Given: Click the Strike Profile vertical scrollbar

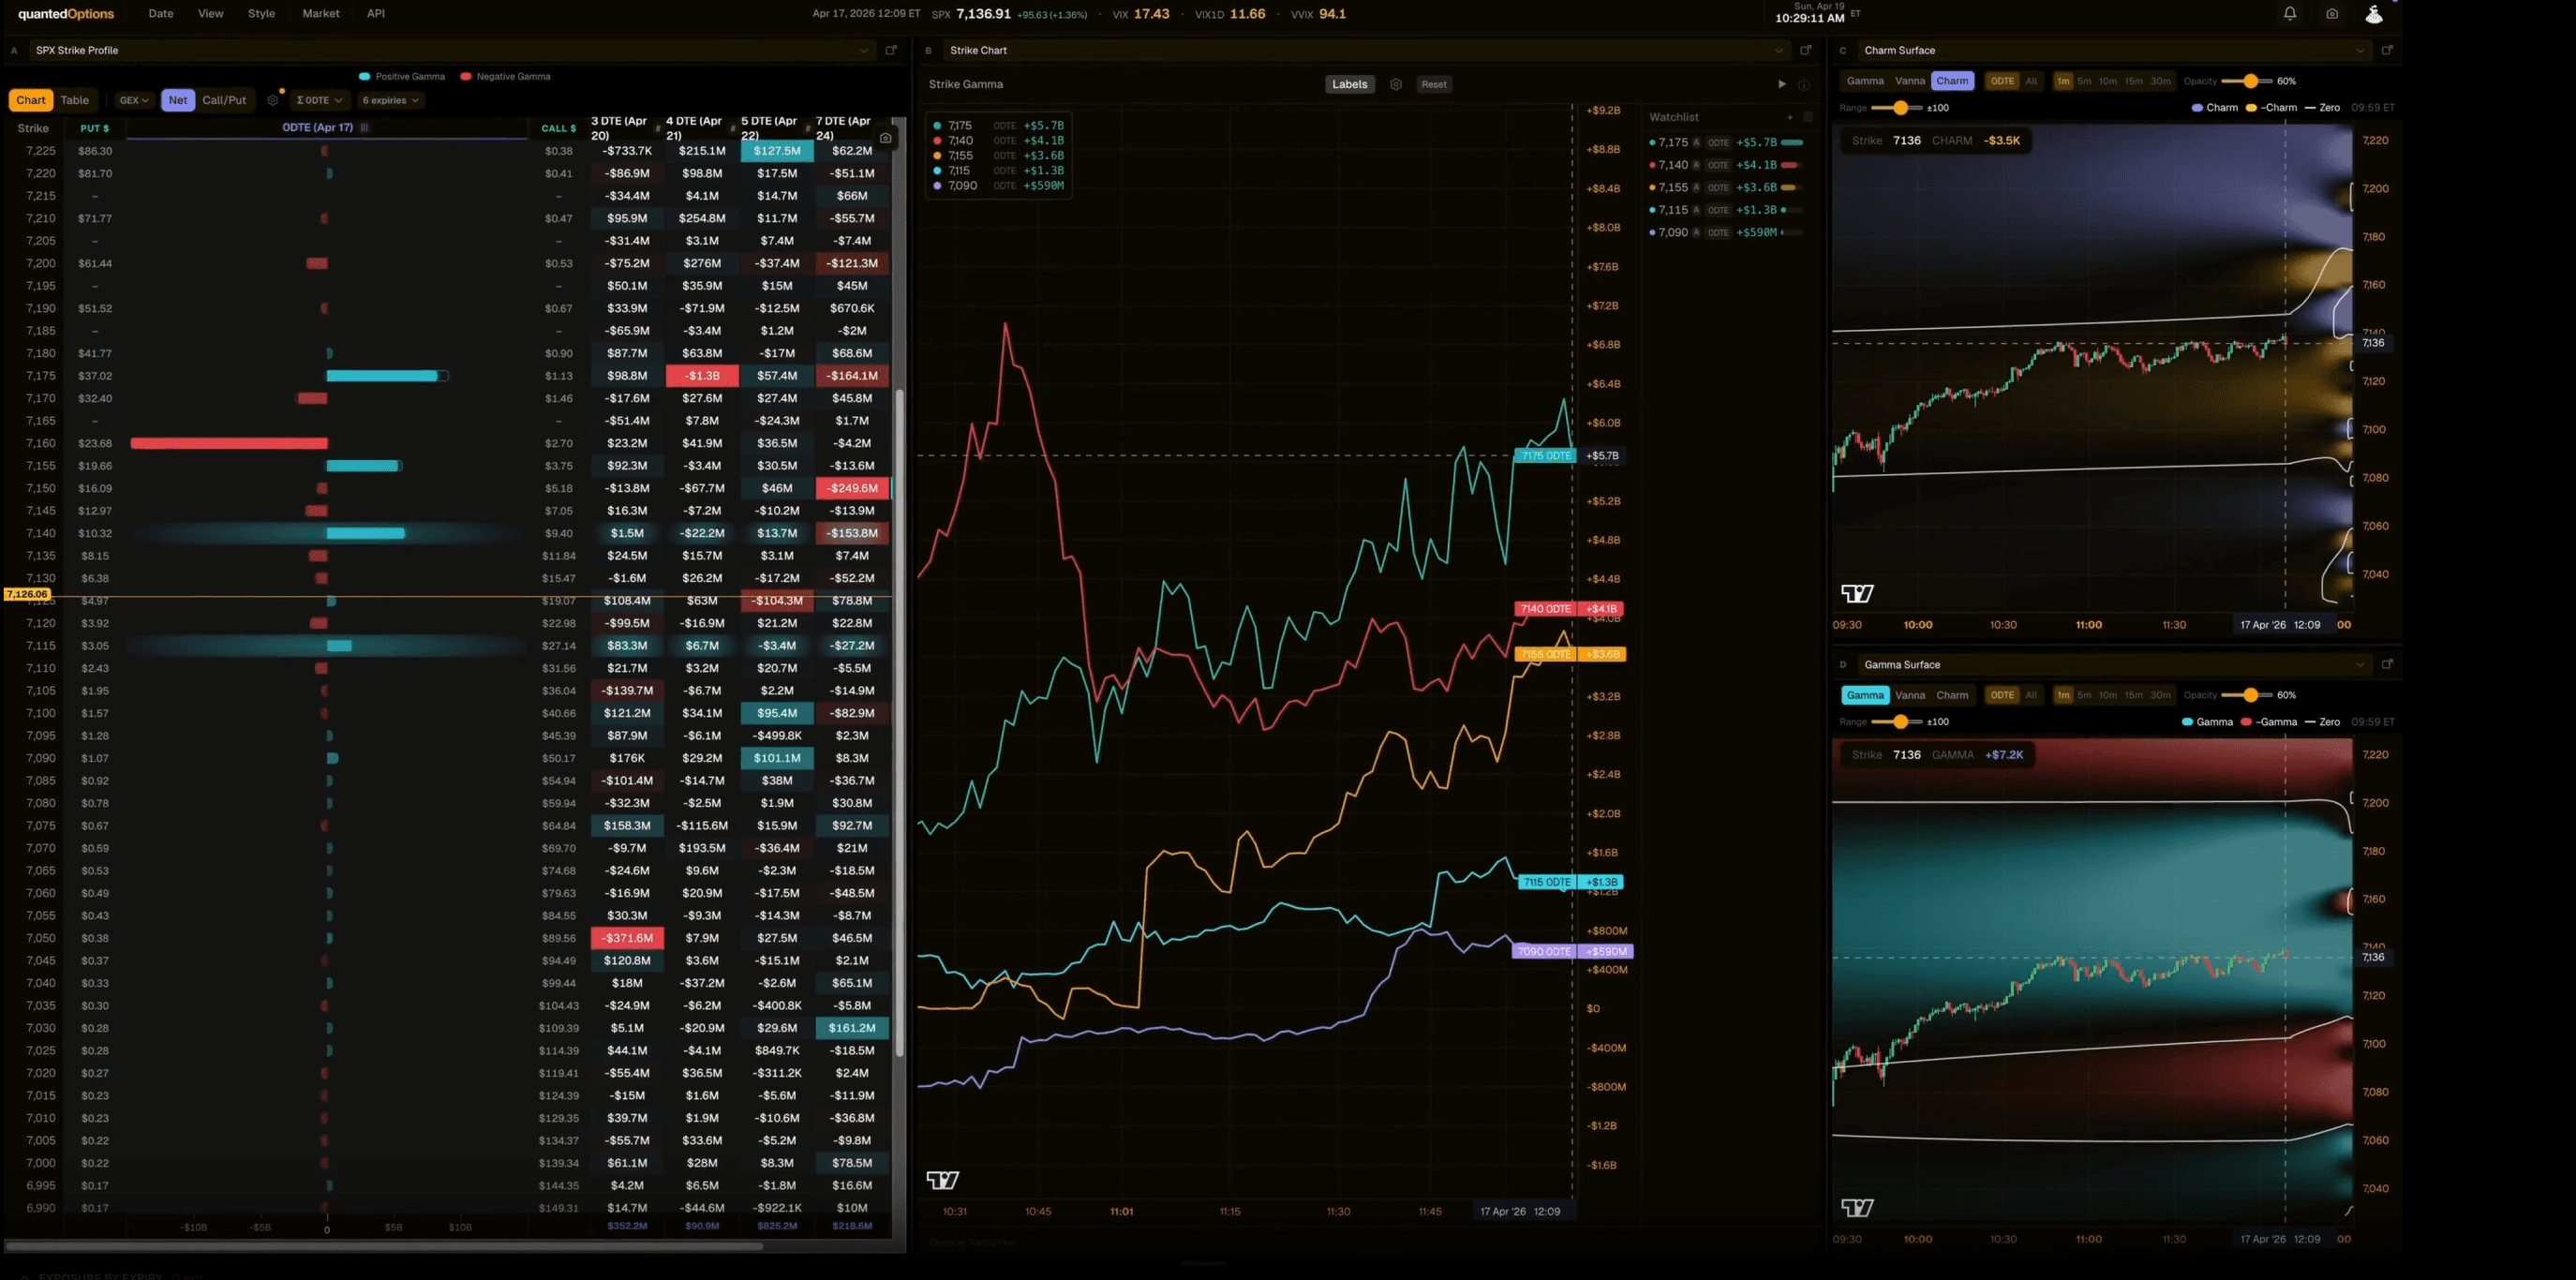Looking at the screenshot, I should (x=899, y=723).
